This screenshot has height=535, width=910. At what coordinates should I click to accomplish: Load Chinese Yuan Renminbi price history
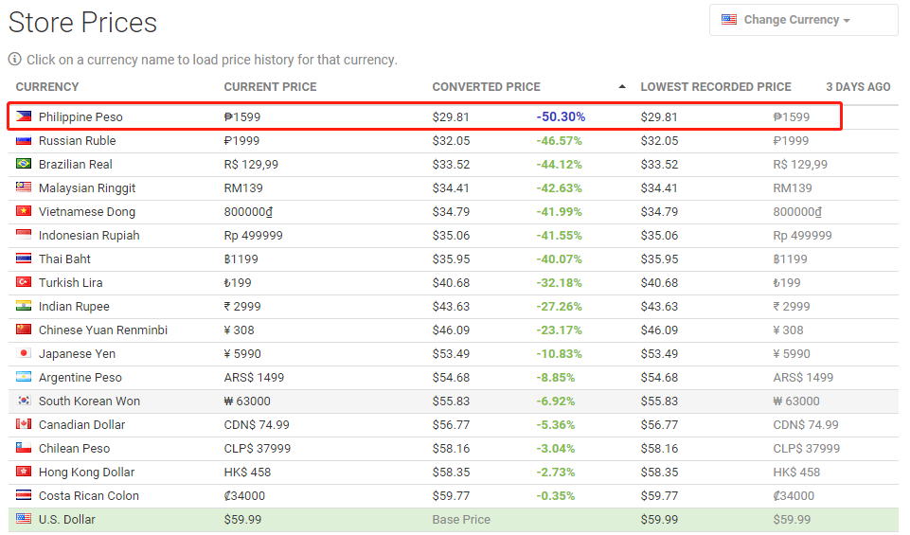[x=102, y=330]
